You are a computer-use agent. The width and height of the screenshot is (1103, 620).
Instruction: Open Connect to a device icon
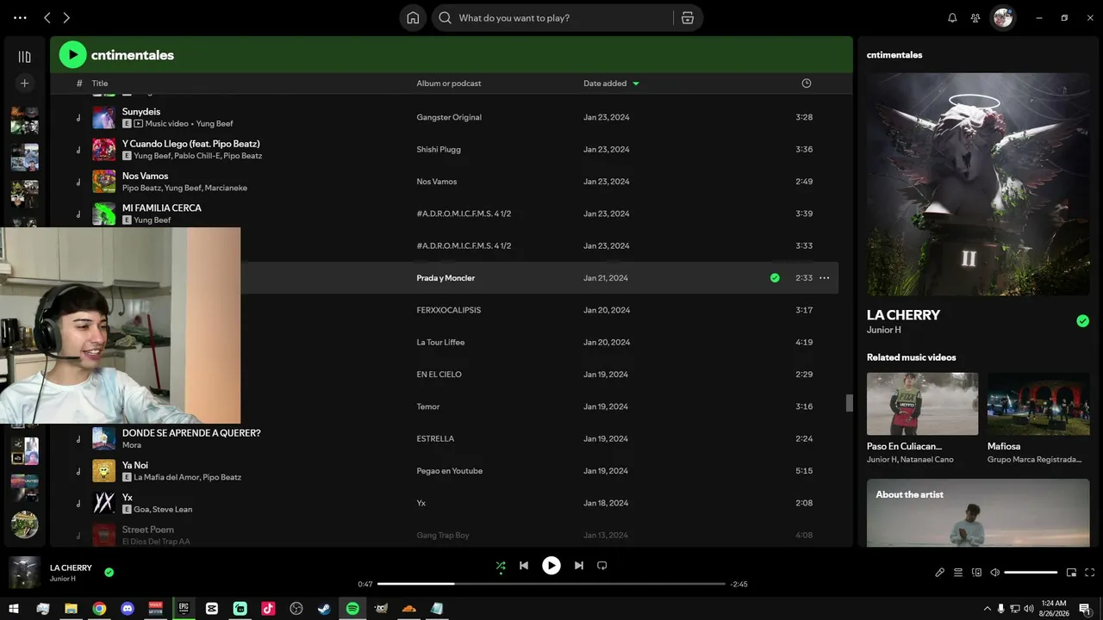976,573
